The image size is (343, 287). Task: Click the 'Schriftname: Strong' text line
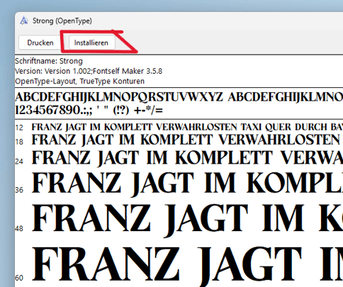click(49, 61)
